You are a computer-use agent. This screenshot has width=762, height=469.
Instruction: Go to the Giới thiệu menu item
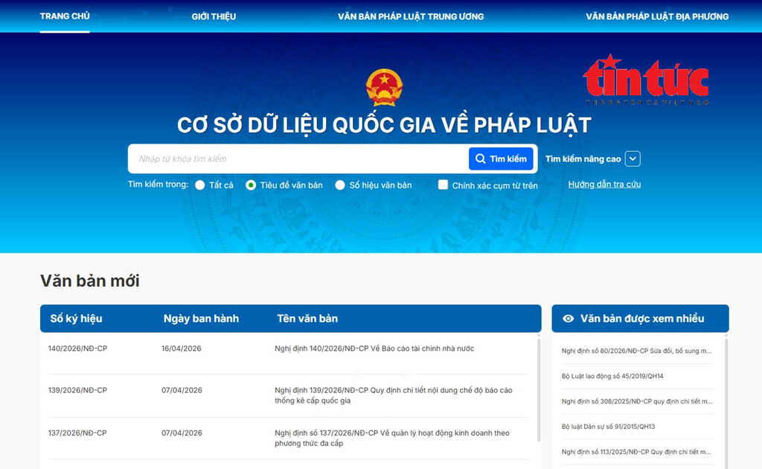214,16
